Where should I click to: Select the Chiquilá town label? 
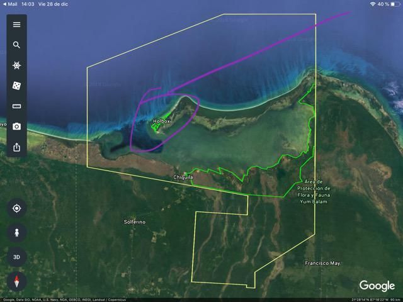(183, 177)
